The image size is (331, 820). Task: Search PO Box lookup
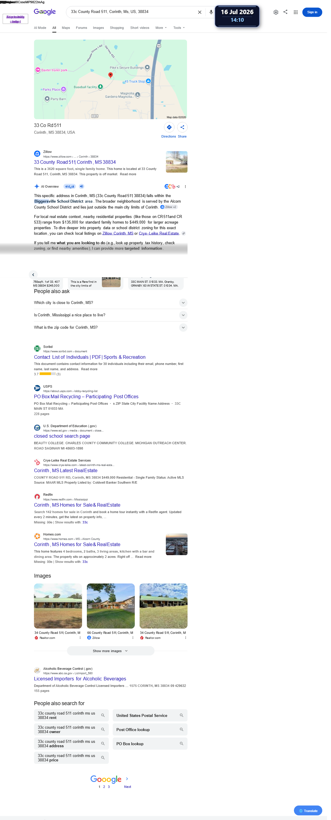coord(150,744)
